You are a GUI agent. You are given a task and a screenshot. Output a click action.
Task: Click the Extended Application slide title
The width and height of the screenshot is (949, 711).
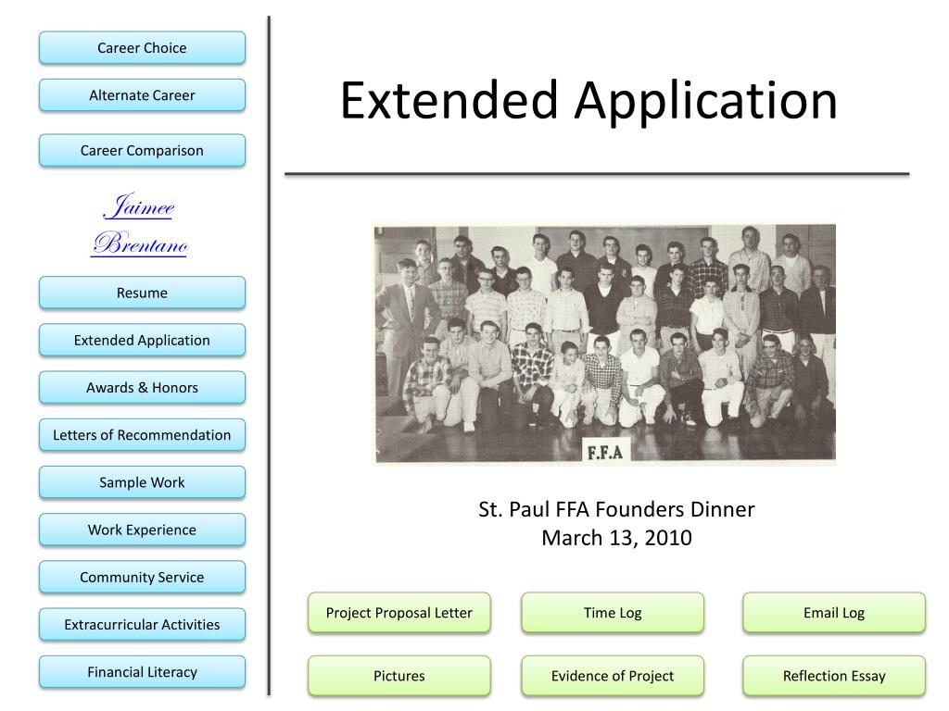click(588, 100)
